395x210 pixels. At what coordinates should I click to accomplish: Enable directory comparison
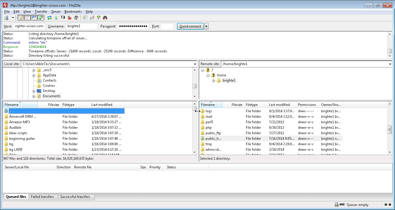pos(85,18)
